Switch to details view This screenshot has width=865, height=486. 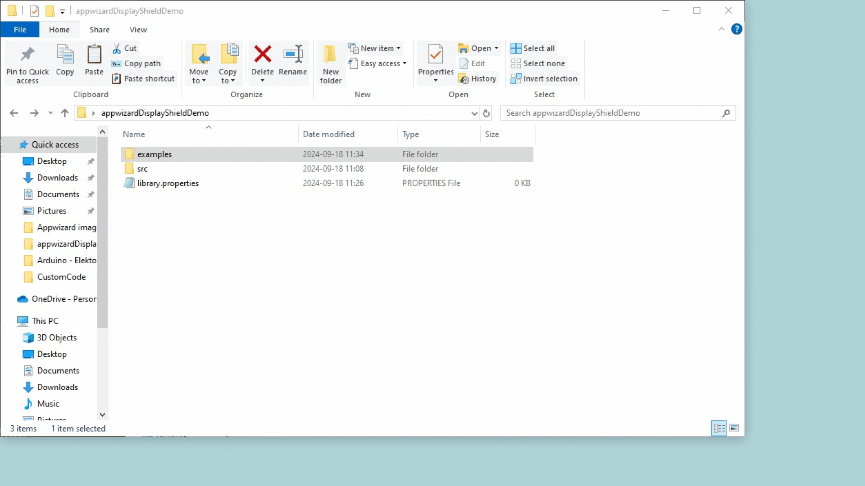(719, 428)
